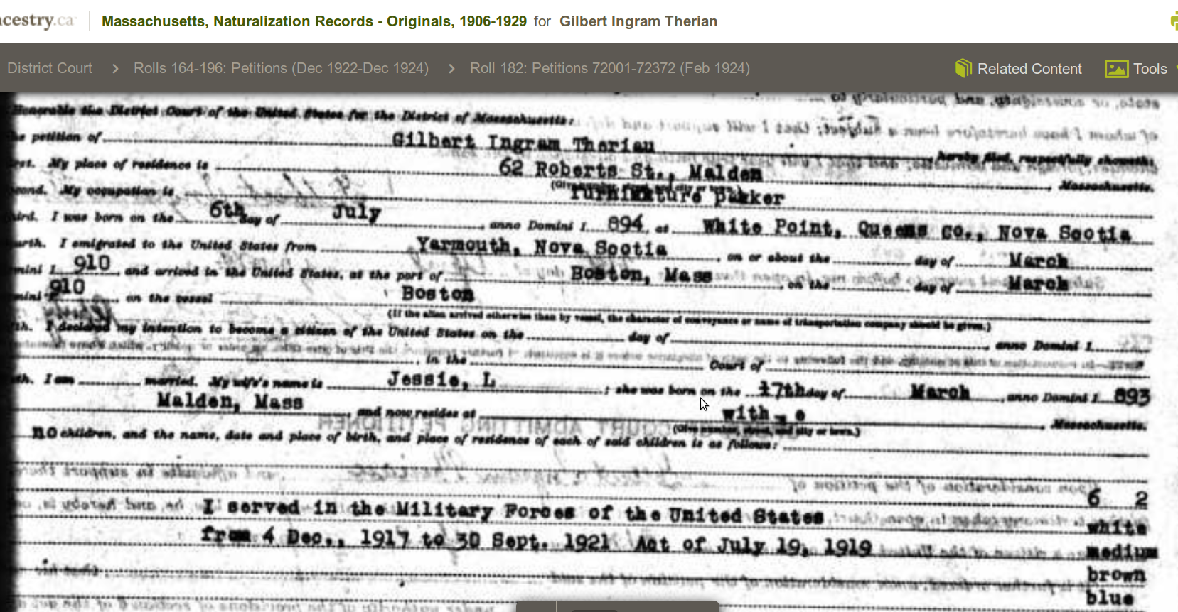The image size is (1178, 612).
Task: Click the military service statement on document
Action: click(x=513, y=510)
